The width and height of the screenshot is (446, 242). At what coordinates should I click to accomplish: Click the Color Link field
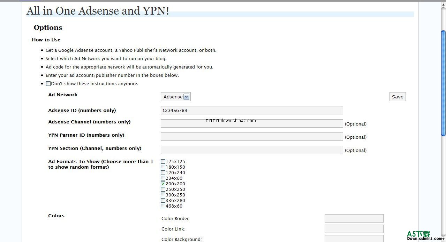coord(354,229)
